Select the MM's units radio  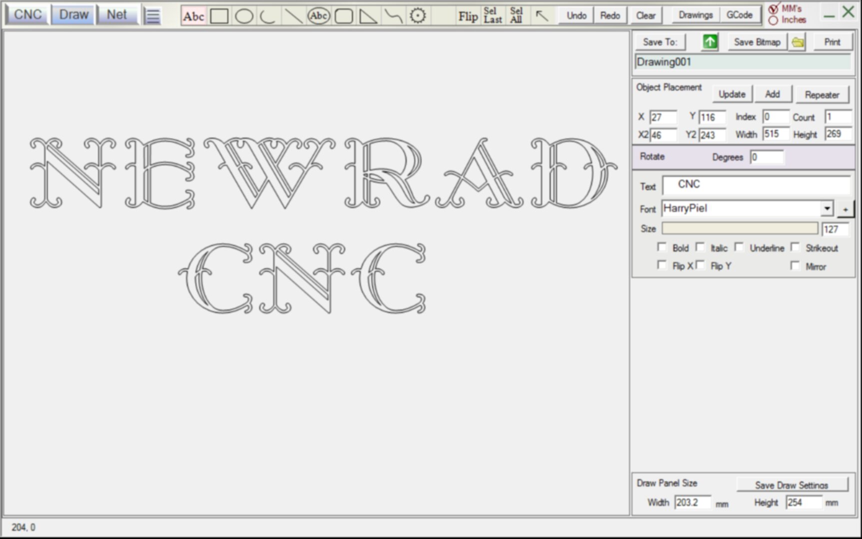point(773,9)
